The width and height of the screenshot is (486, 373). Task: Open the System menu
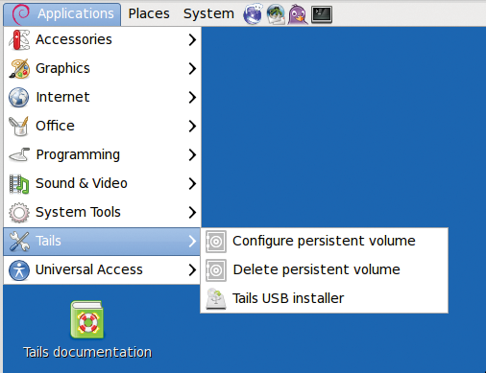coord(208,13)
